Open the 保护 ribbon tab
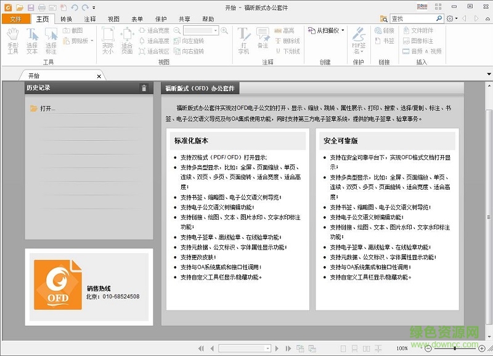The width and height of the screenshot is (493, 356). coord(161,19)
